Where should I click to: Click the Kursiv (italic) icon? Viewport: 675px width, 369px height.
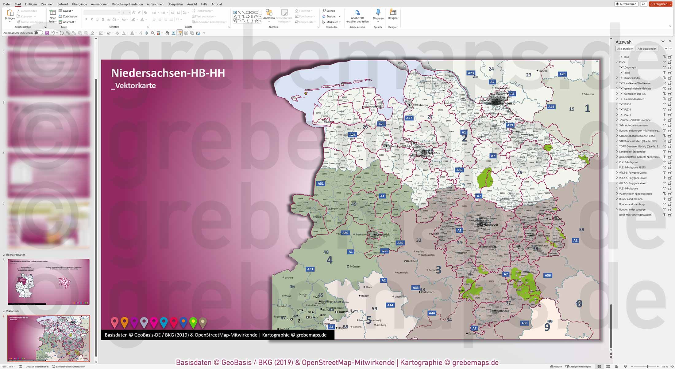coord(91,19)
